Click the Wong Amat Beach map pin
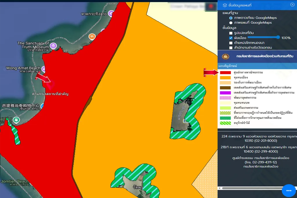 tap(44, 69)
